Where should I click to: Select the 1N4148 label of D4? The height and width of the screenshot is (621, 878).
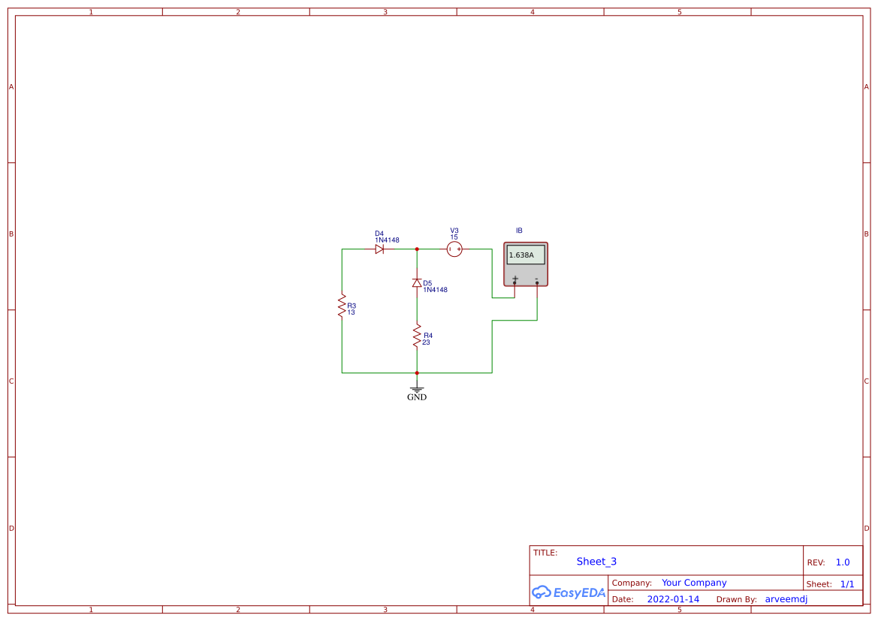click(x=387, y=240)
